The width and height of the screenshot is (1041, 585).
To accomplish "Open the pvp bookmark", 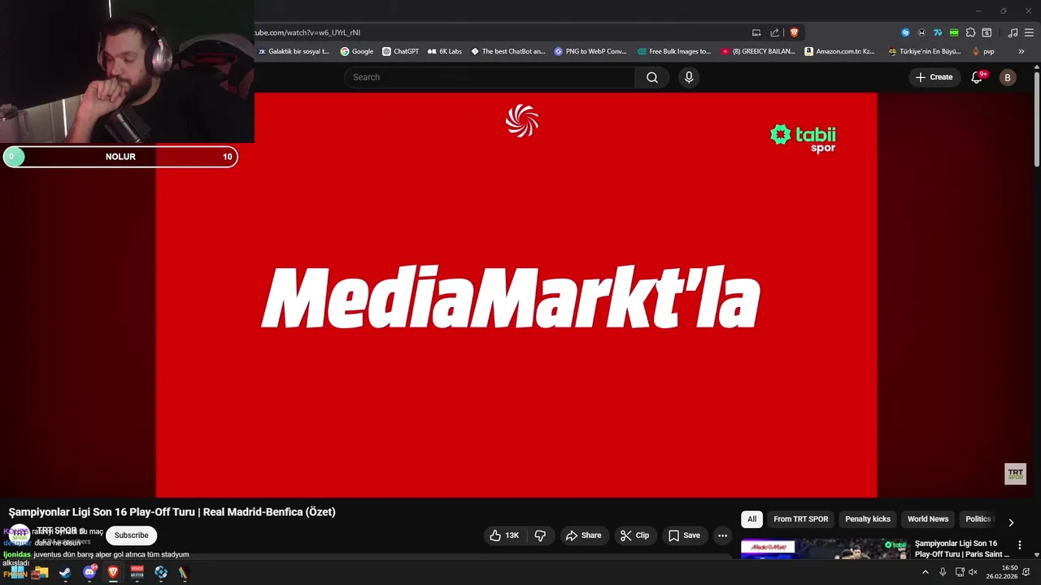I will (x=983, y=51).
